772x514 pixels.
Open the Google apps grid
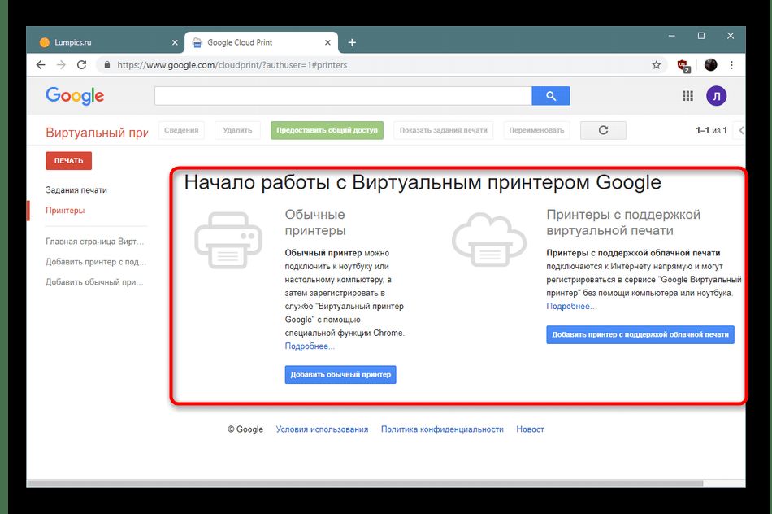687,96
